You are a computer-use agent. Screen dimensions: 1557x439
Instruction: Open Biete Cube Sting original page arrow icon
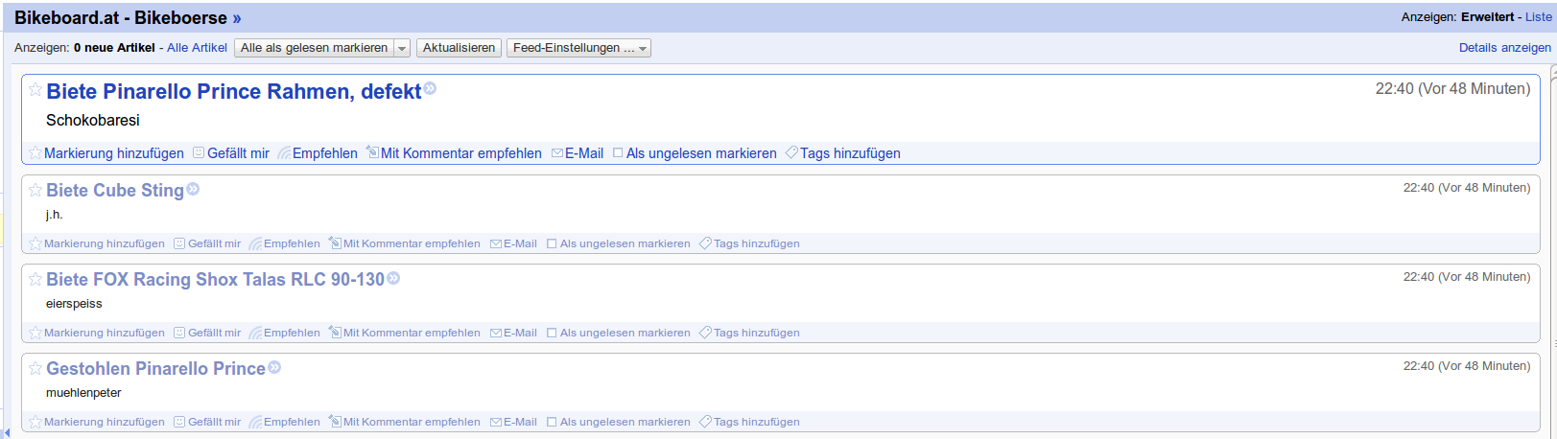193,190
